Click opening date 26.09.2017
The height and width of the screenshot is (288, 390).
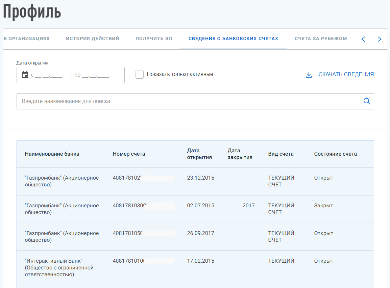(x=200, y=233)
